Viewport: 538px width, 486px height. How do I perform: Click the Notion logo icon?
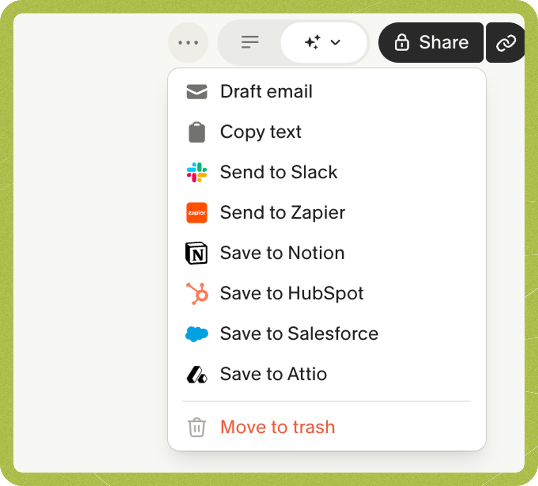pyautogui.click(x=197, y=253)
